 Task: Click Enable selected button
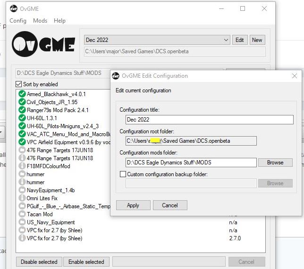click(86, 261)
